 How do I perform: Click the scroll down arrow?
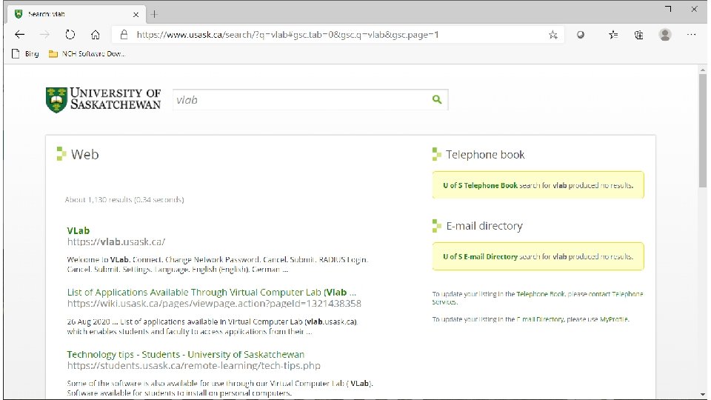tap(703, 395)
